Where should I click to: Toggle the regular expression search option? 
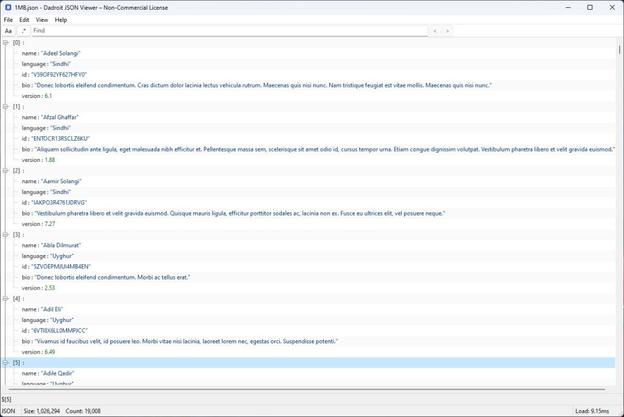coord(24,30)
